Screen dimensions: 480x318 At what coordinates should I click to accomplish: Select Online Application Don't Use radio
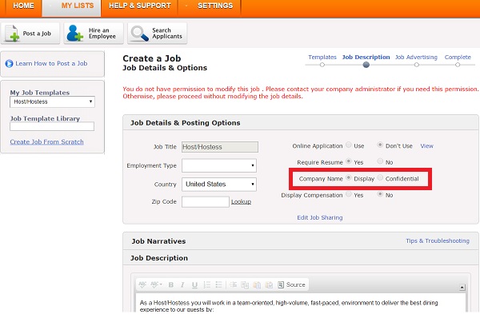tap(380, 145)
